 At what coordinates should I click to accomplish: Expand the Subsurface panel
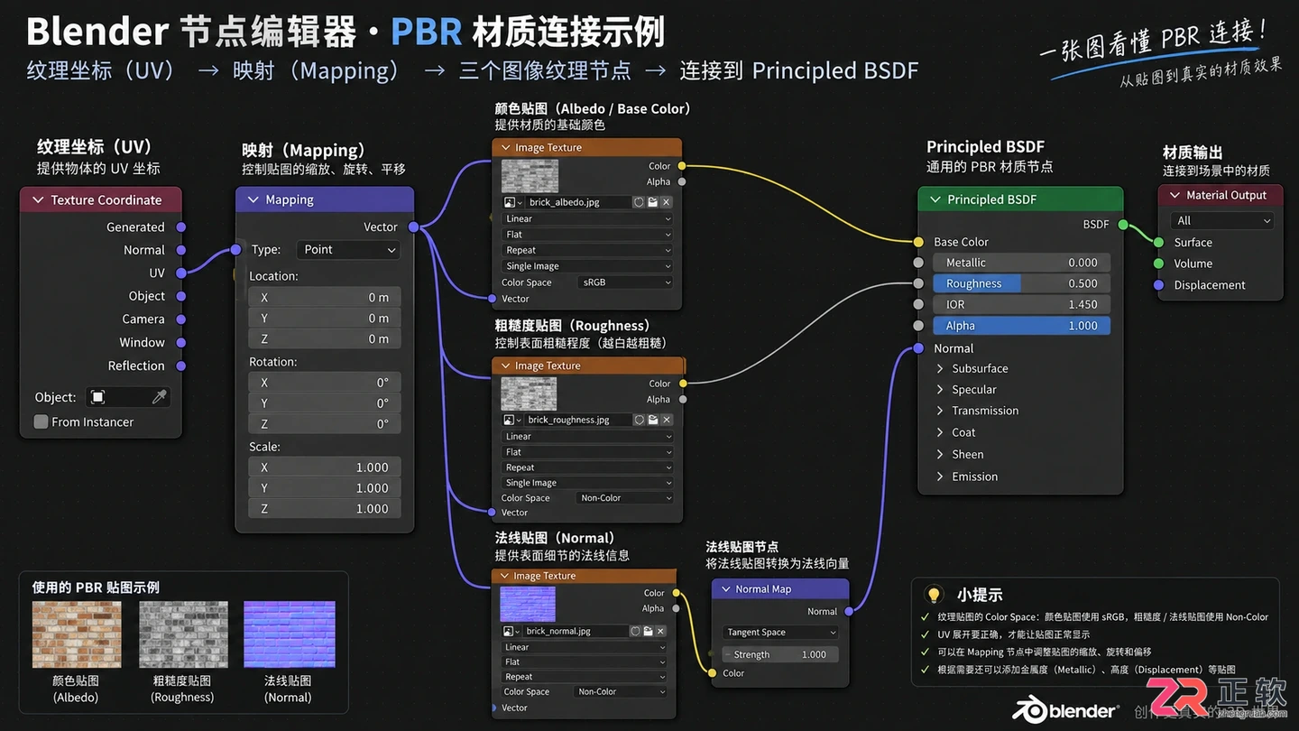click(940, 368)
